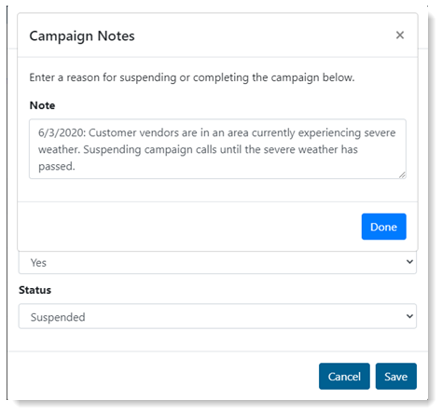This screenshot has width=442, height=414.
Task: Save the campaign changes
Action: (395, 376)
